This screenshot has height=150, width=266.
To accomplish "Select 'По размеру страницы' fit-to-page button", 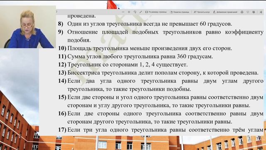I will (156, 12).
